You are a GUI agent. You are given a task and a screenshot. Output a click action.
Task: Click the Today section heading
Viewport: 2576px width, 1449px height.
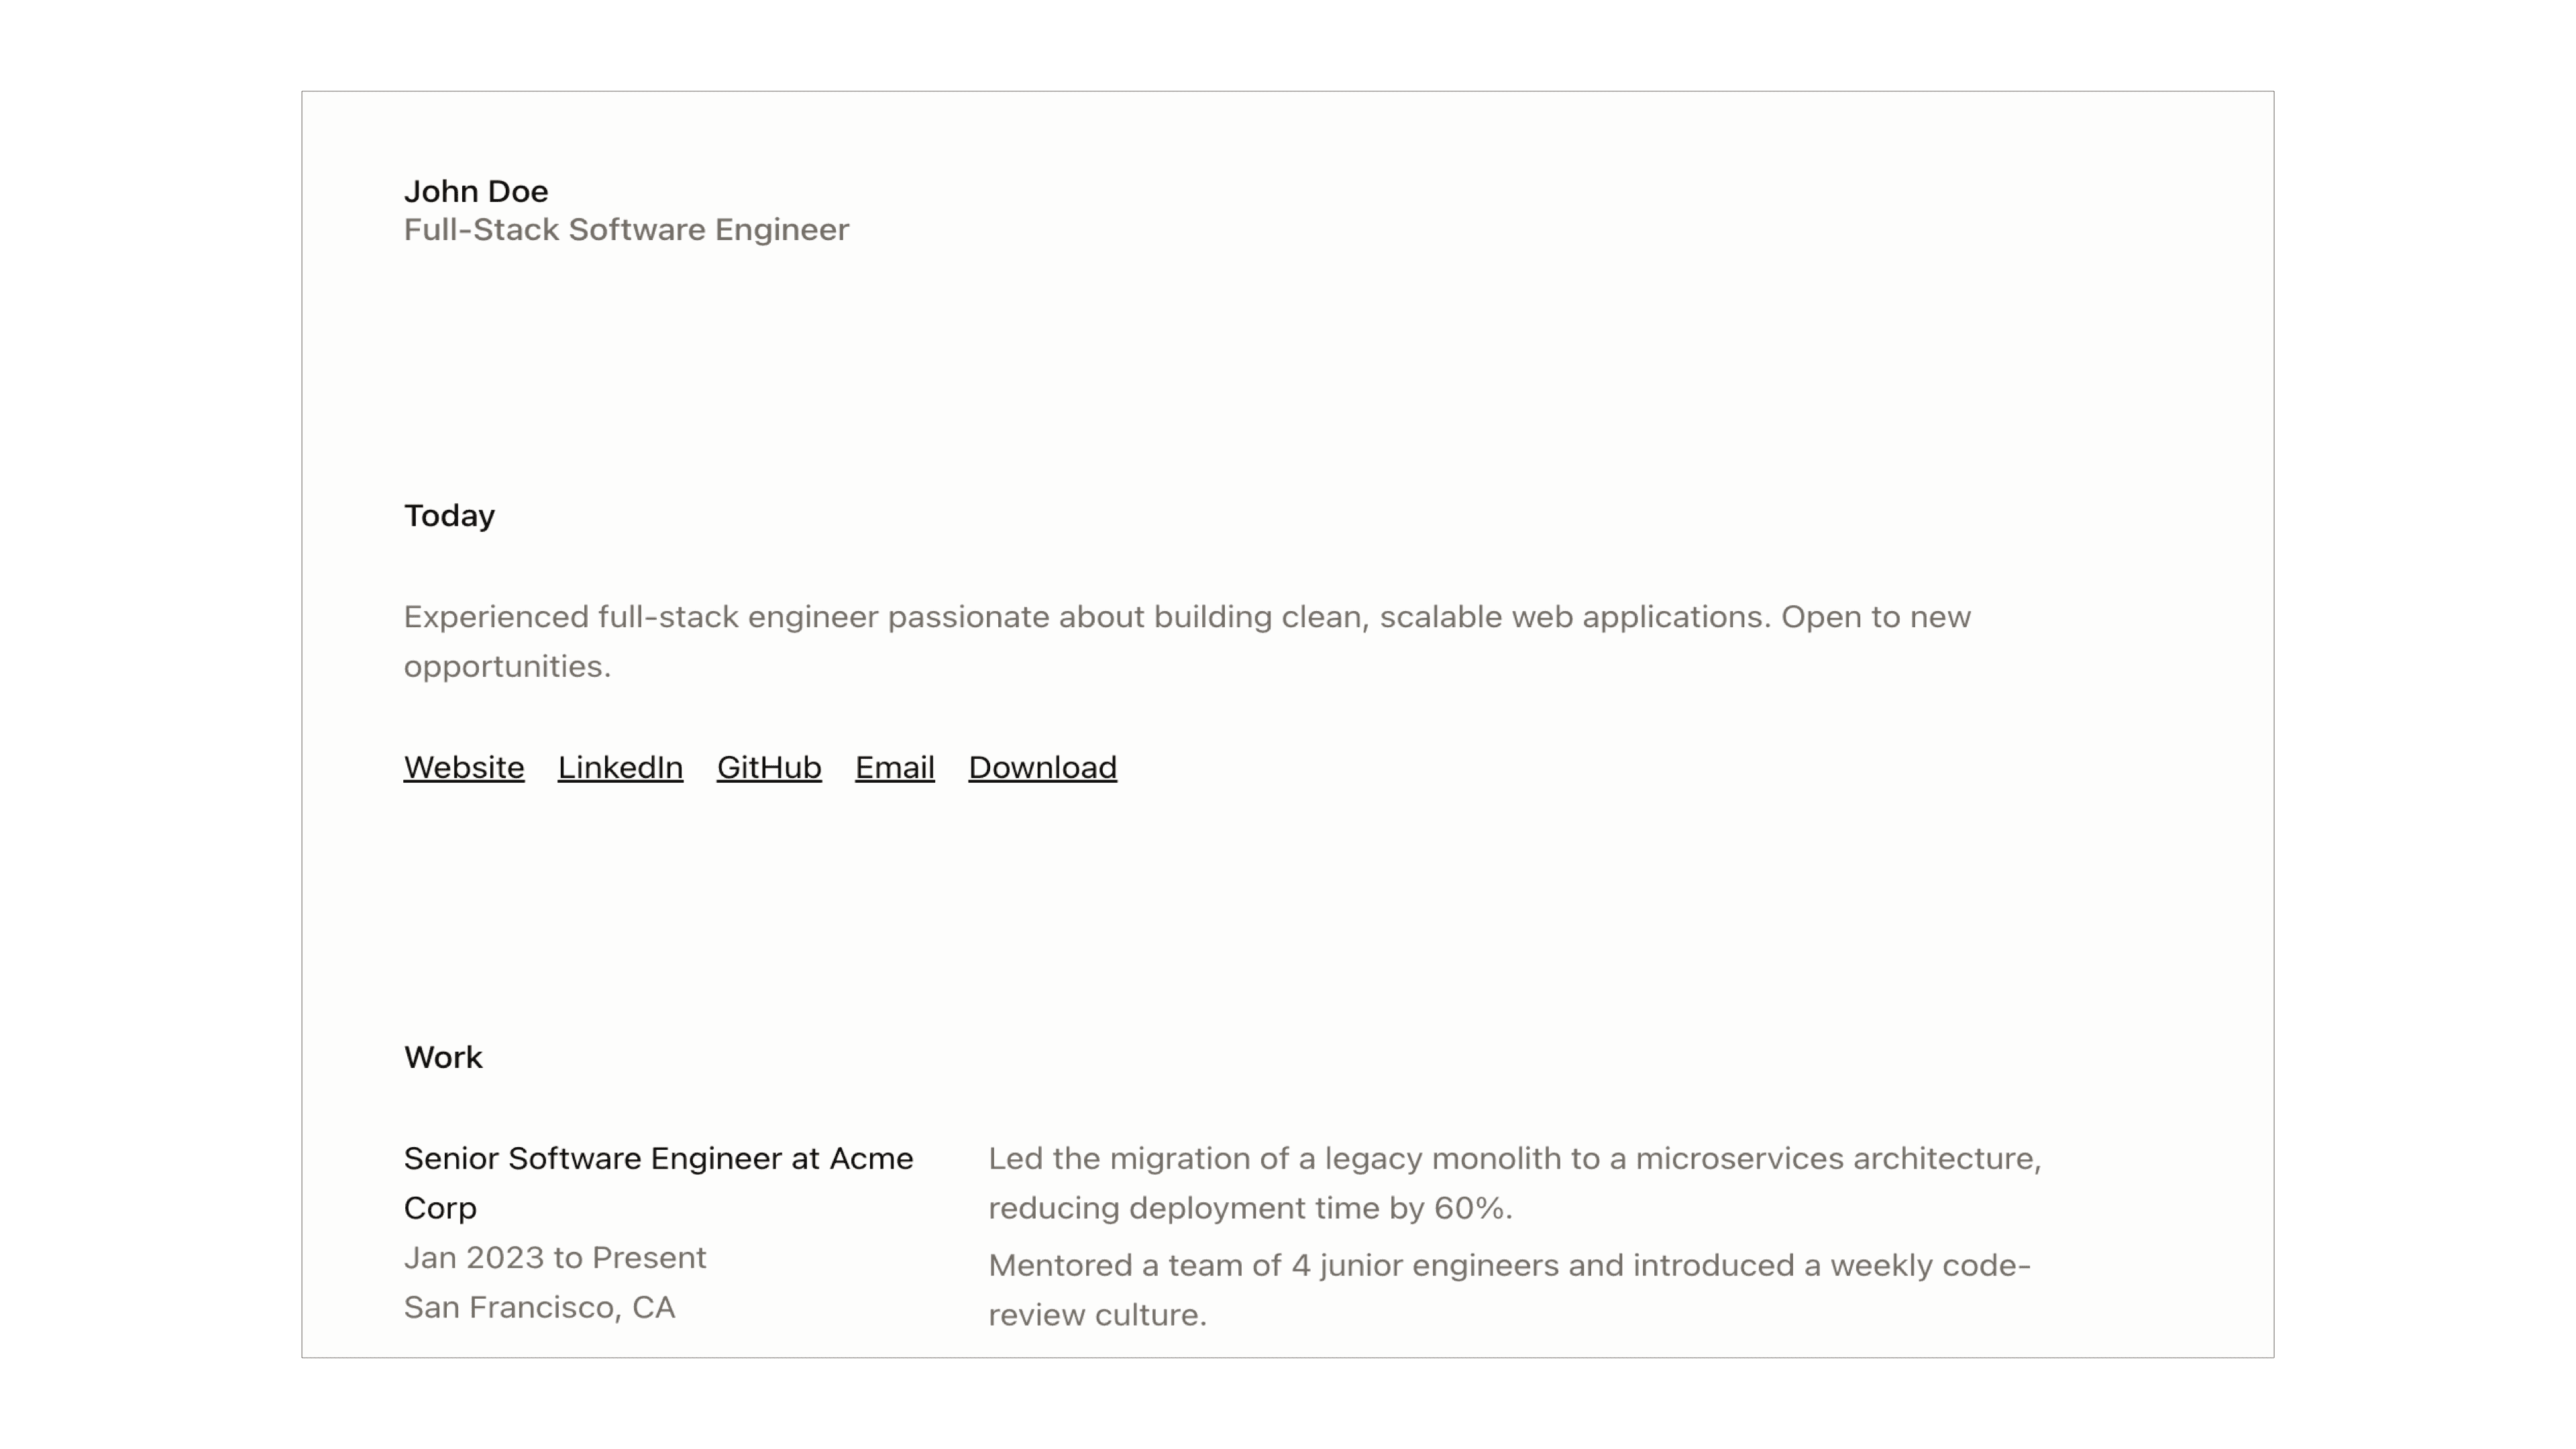point(449,516)
